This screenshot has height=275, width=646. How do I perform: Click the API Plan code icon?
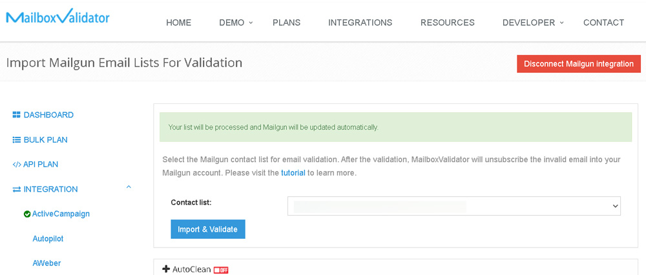click(x=17, y=165)
